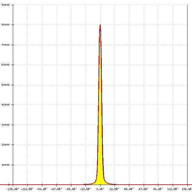Click the -90.0Â° x-axis label

point(42,189)
